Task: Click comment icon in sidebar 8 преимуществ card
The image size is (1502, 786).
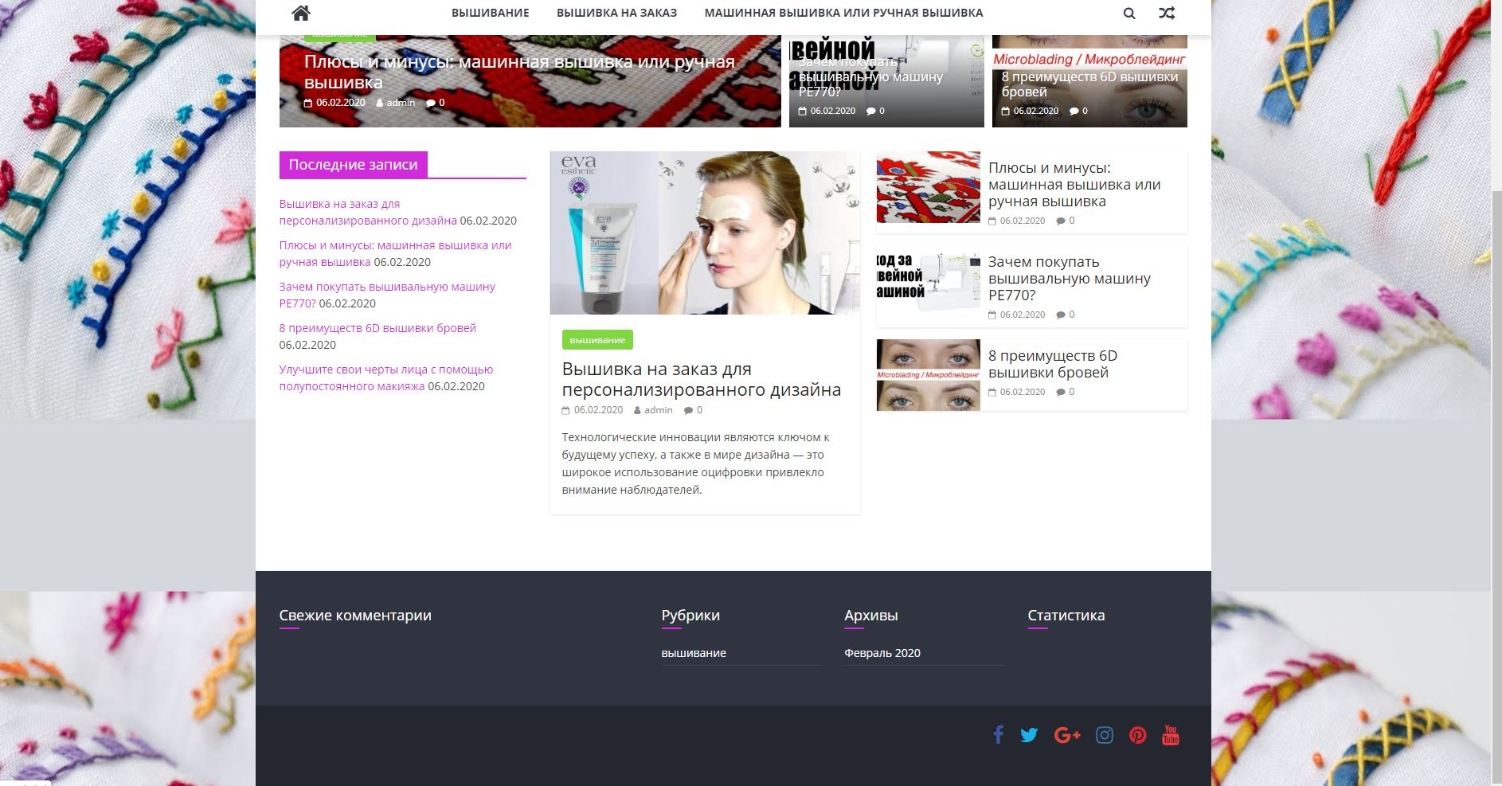Action: [x=1061, y=392]
